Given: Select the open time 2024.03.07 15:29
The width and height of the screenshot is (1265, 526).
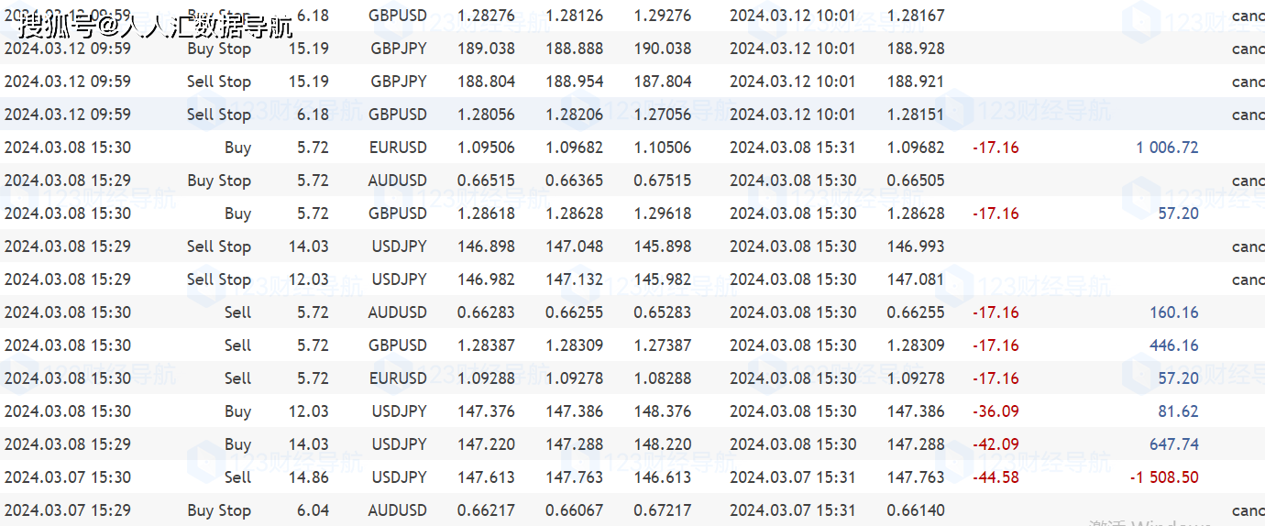Looking at the screenshot, I should click(68, 510).
